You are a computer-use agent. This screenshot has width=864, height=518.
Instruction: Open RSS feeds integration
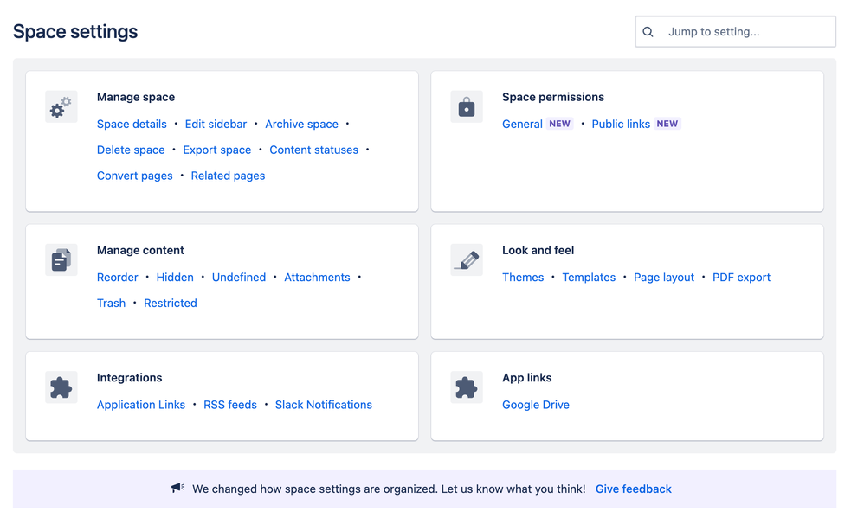coord(230,405)
